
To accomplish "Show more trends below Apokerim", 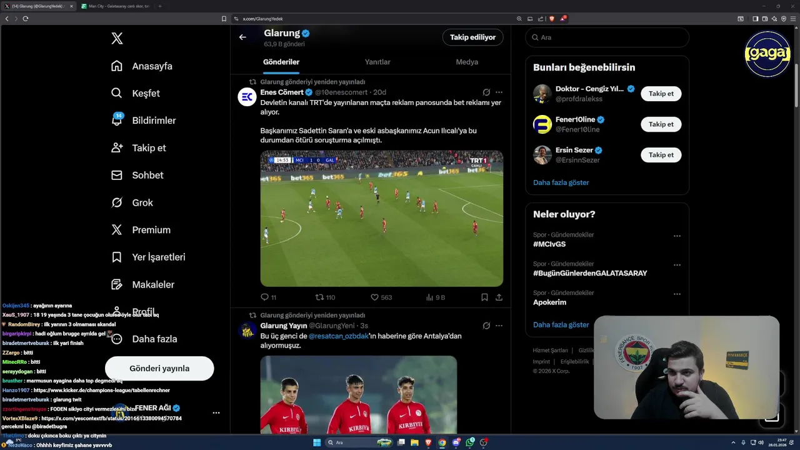I will pos(561,325).
